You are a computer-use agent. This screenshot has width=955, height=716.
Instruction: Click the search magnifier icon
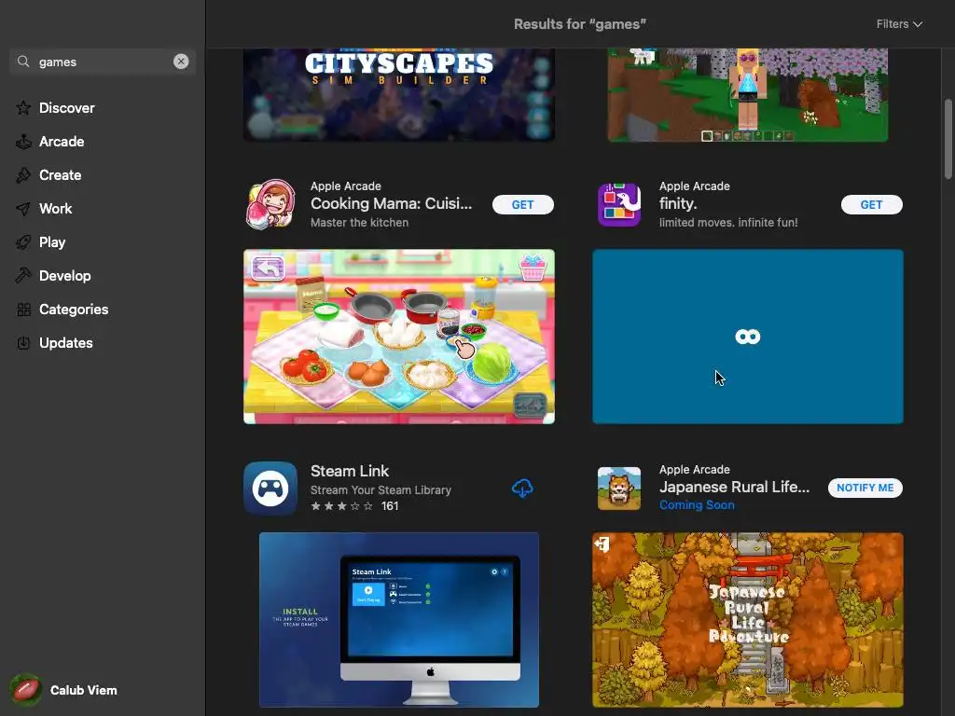click(23, 62)
